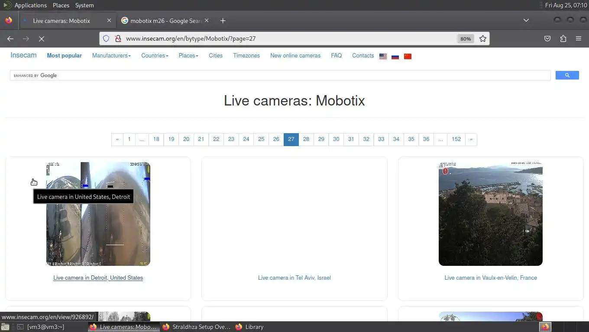The height and width of the screenshot is (332, 589).
Task: Select the Live cameras: Mobotix tab
Action: [67, 20]
